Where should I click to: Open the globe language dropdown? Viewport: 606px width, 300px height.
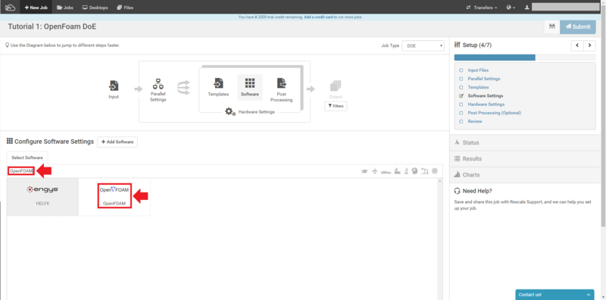511,8
